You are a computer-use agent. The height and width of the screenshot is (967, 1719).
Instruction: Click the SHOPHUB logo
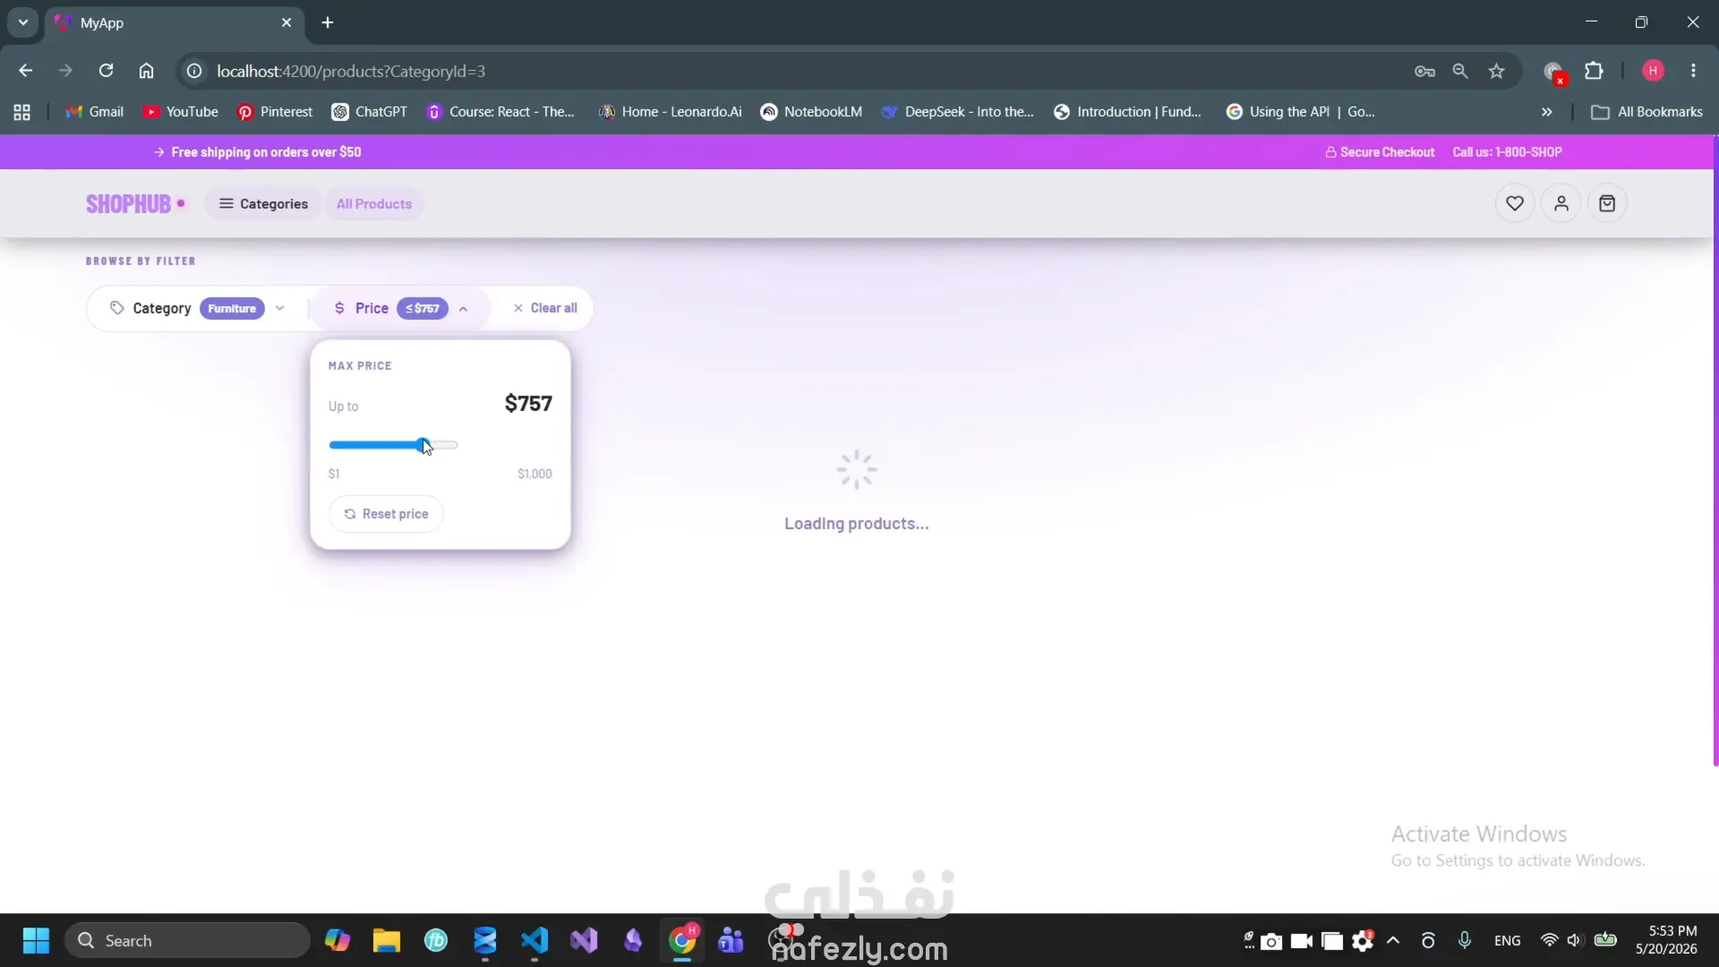click(135, 204)
